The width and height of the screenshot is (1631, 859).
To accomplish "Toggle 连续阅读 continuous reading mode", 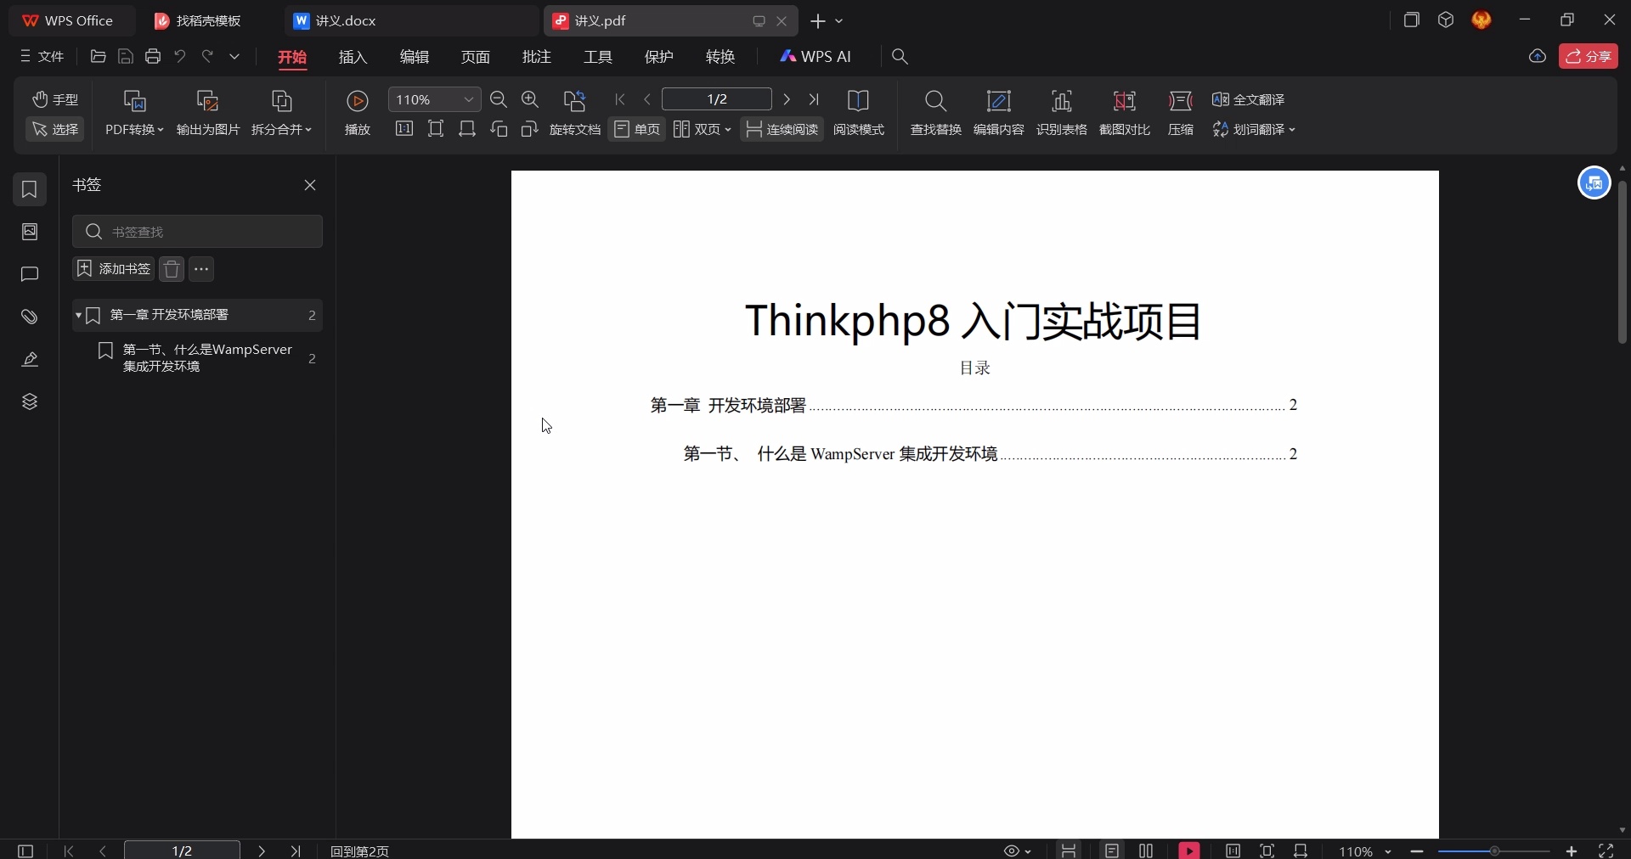I will click(782, 129).
